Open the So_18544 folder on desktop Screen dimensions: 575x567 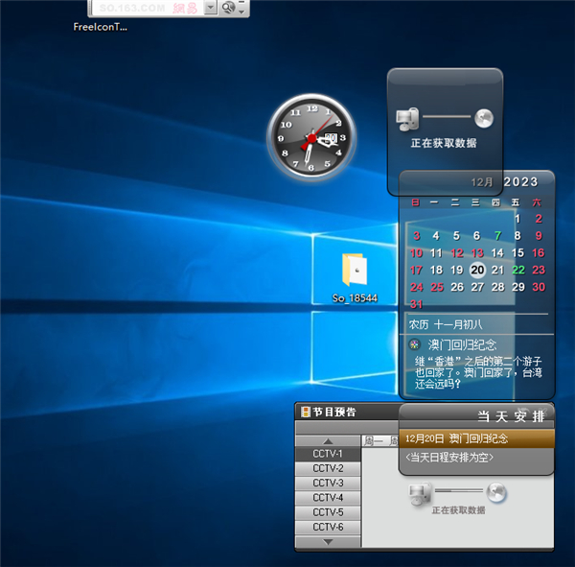click(x=354, y=272)
